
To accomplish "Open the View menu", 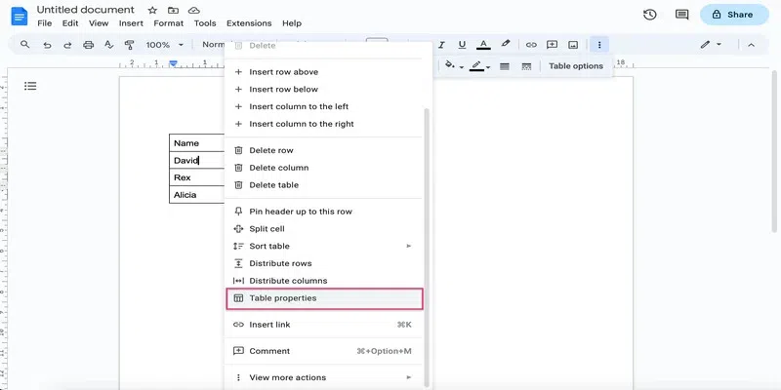I will (99, 23).
